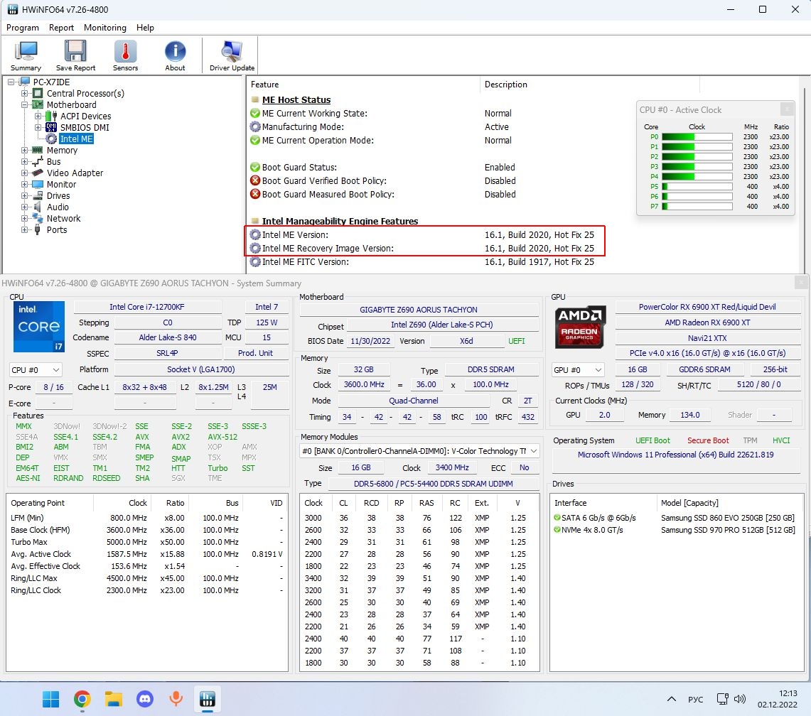Click the Manufacturing Mode gear icon
The width and height of the screenshot is (811, 716).
(255, 126)
